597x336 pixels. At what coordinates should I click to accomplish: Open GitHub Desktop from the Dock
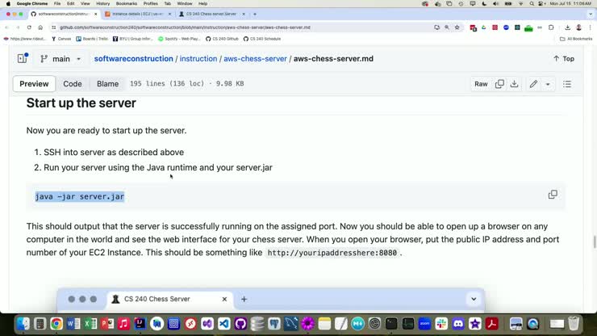240,324
